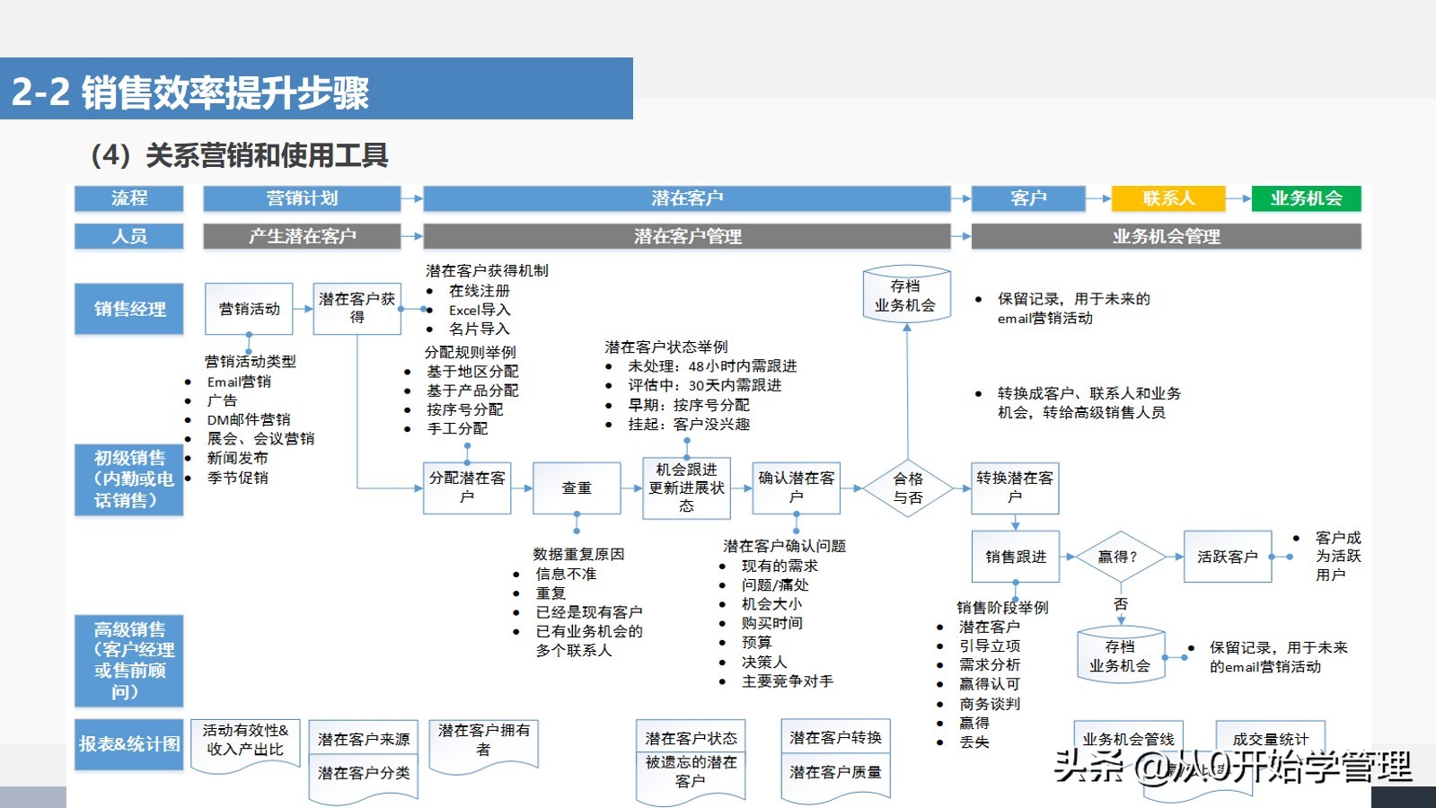This screenshot has width=1436, height=808.
Task: Click the heading 潜在客户获得机制
Action: click(x=487, y=270)
